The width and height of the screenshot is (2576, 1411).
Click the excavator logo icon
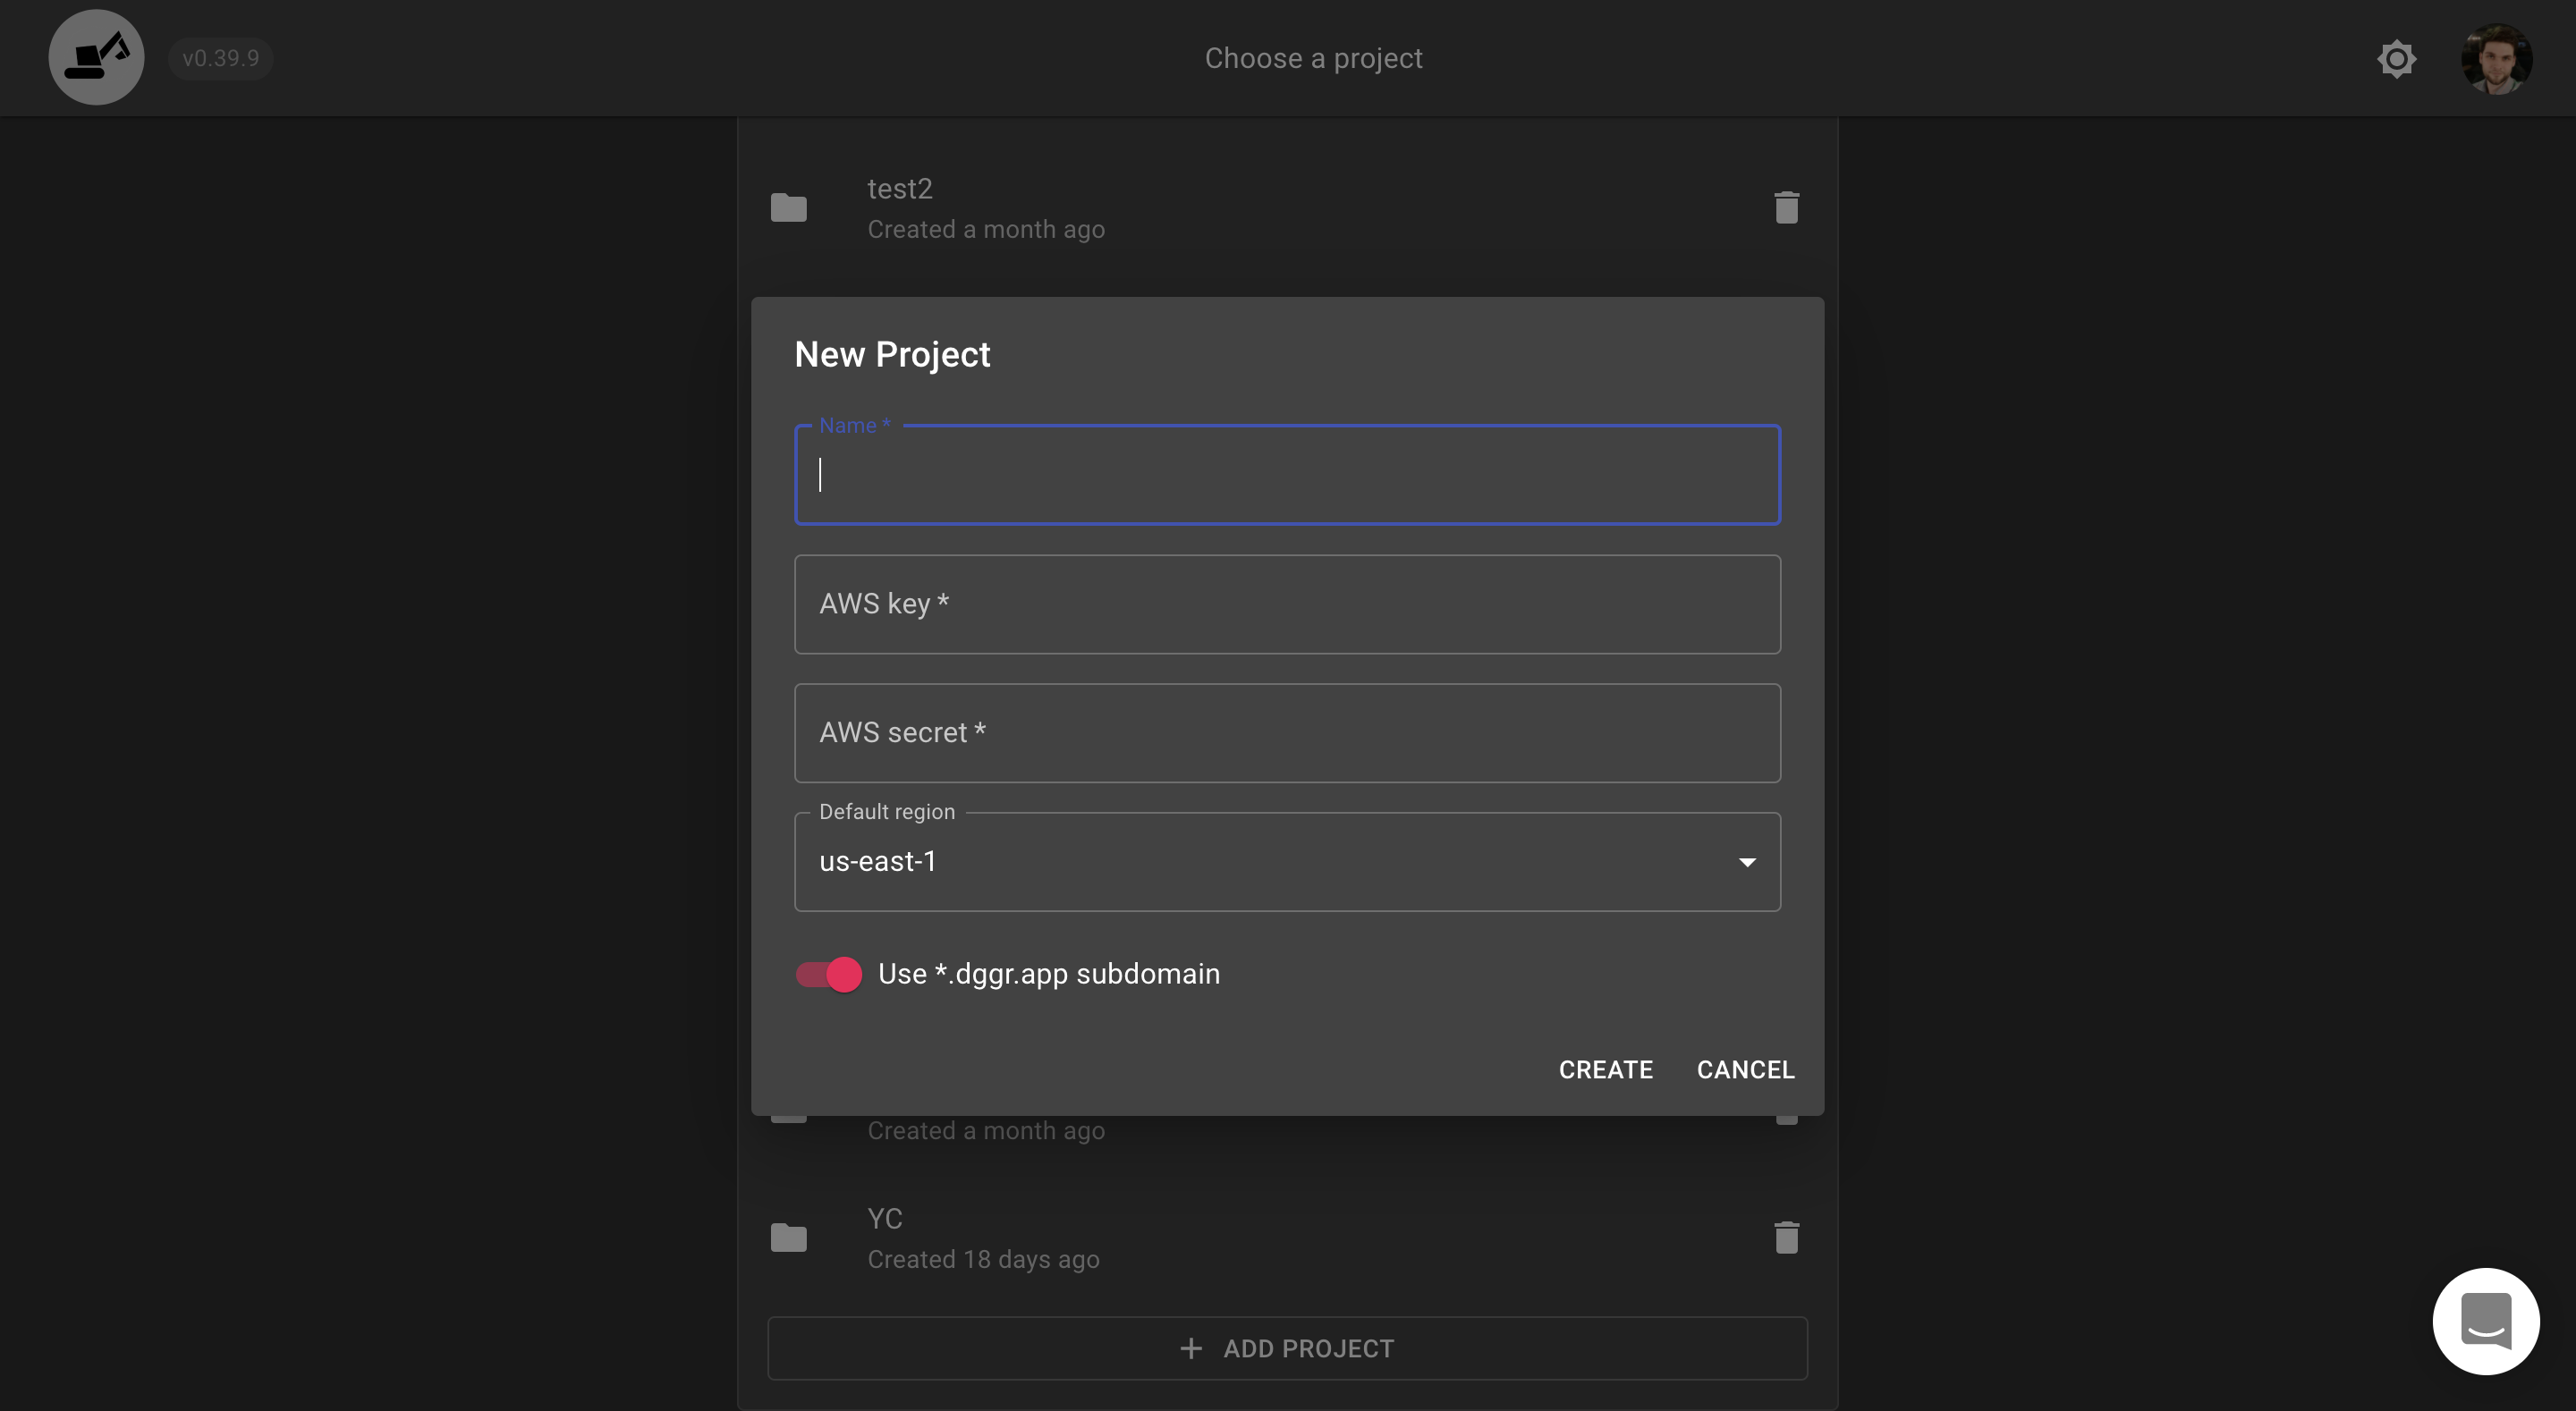pyautogui.click(x=96, y=57)
